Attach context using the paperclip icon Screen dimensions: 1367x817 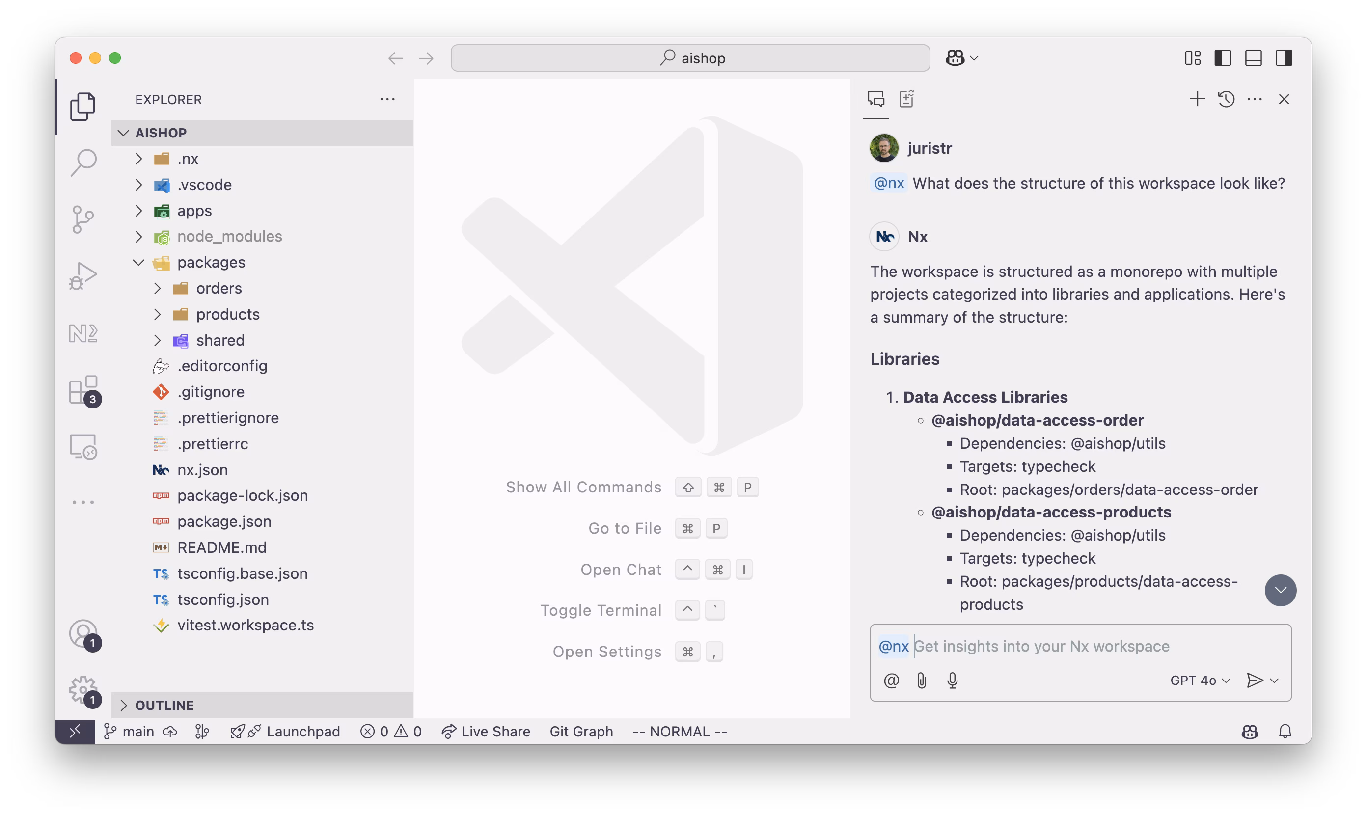pos(922,681)
